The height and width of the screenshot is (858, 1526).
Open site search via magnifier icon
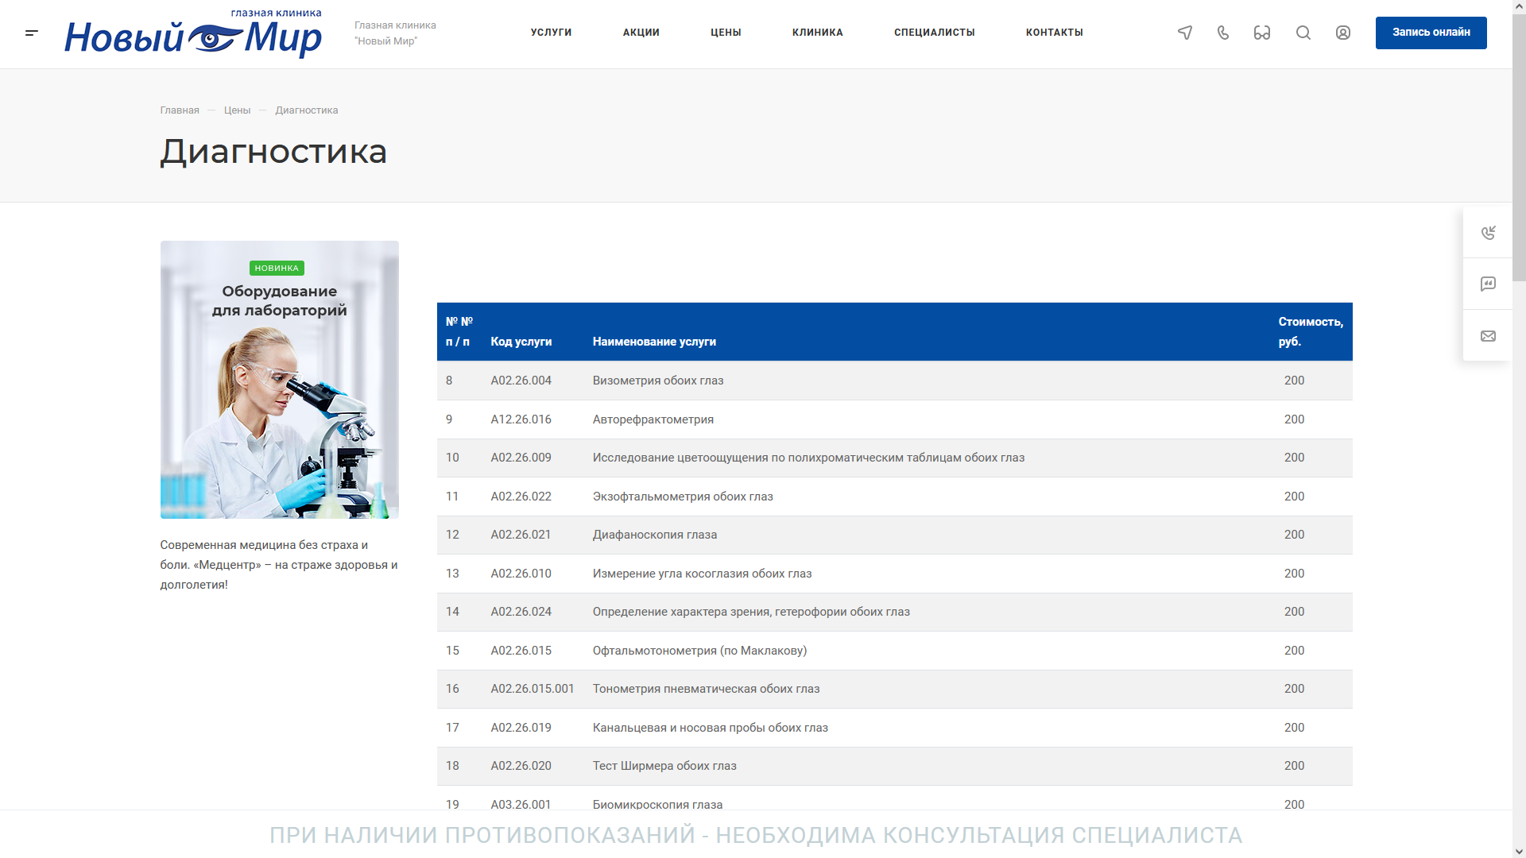coord(1303,33)
